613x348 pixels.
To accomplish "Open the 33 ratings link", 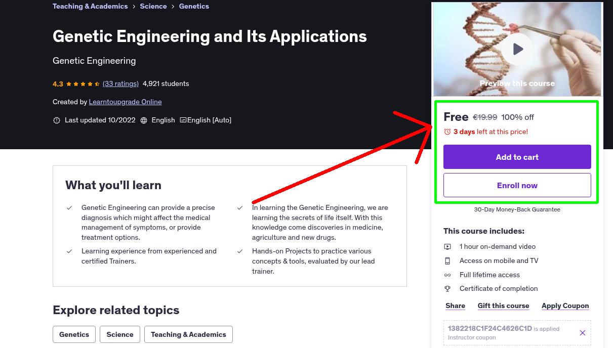I will 120,84.
